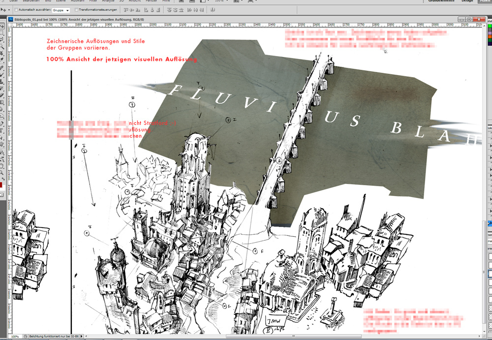Switch to the Grundelemente workspace

coord(440,1)
